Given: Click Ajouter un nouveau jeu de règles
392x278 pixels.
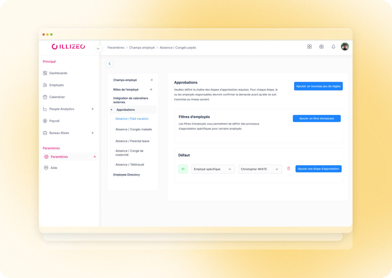Looking at the screenshot, I should (x=318, y=86).
